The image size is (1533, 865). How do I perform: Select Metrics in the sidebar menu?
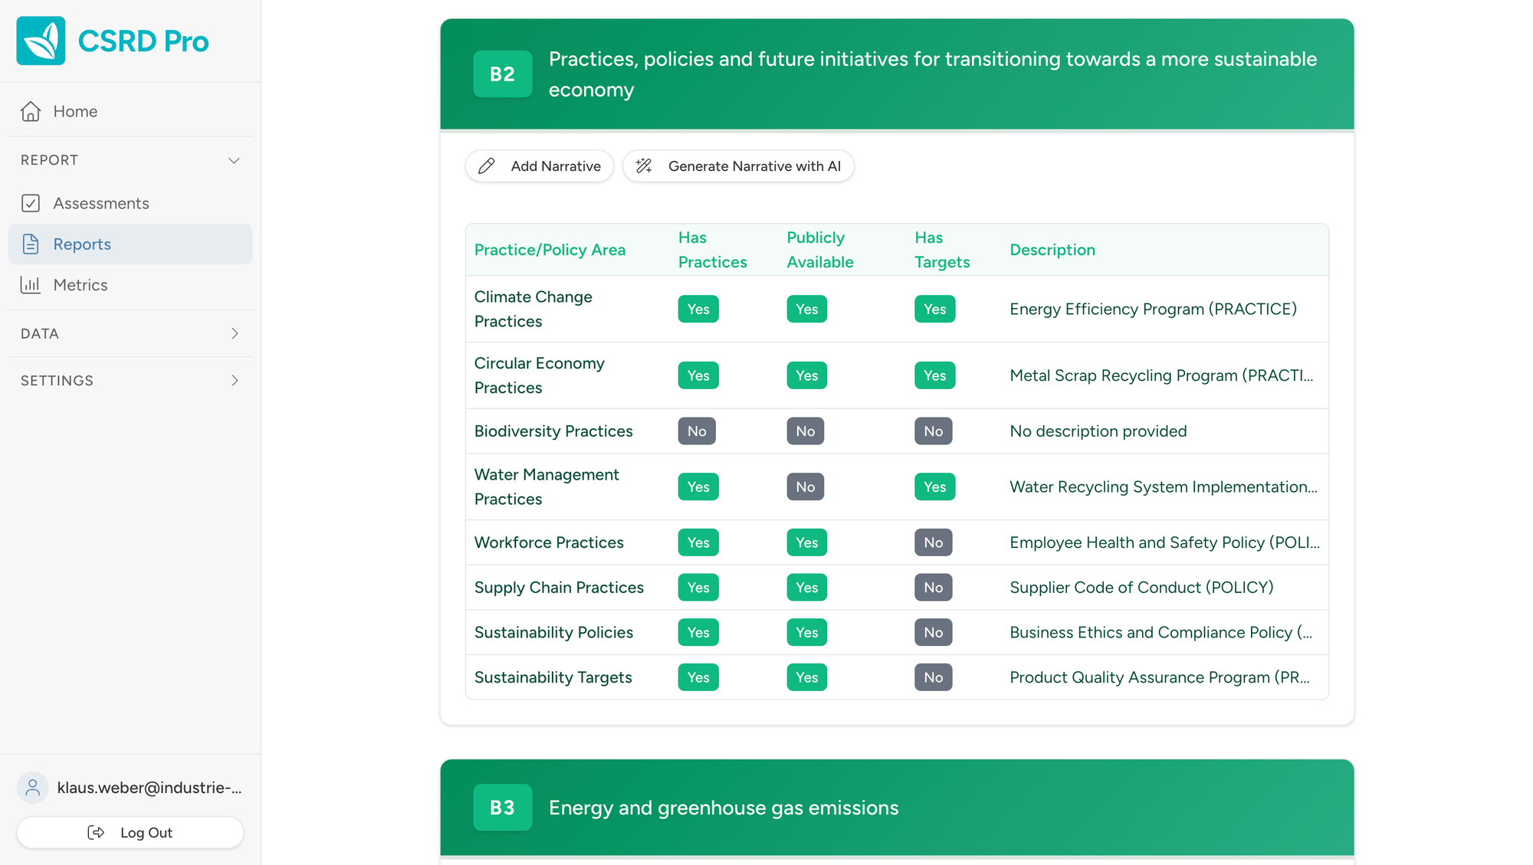(x=80, y=284)
